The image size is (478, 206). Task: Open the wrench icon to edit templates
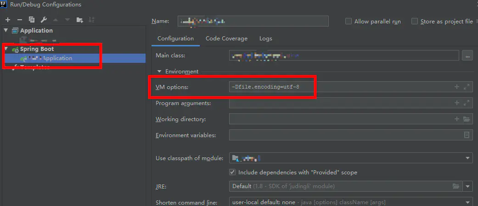[x=44, y=20]
